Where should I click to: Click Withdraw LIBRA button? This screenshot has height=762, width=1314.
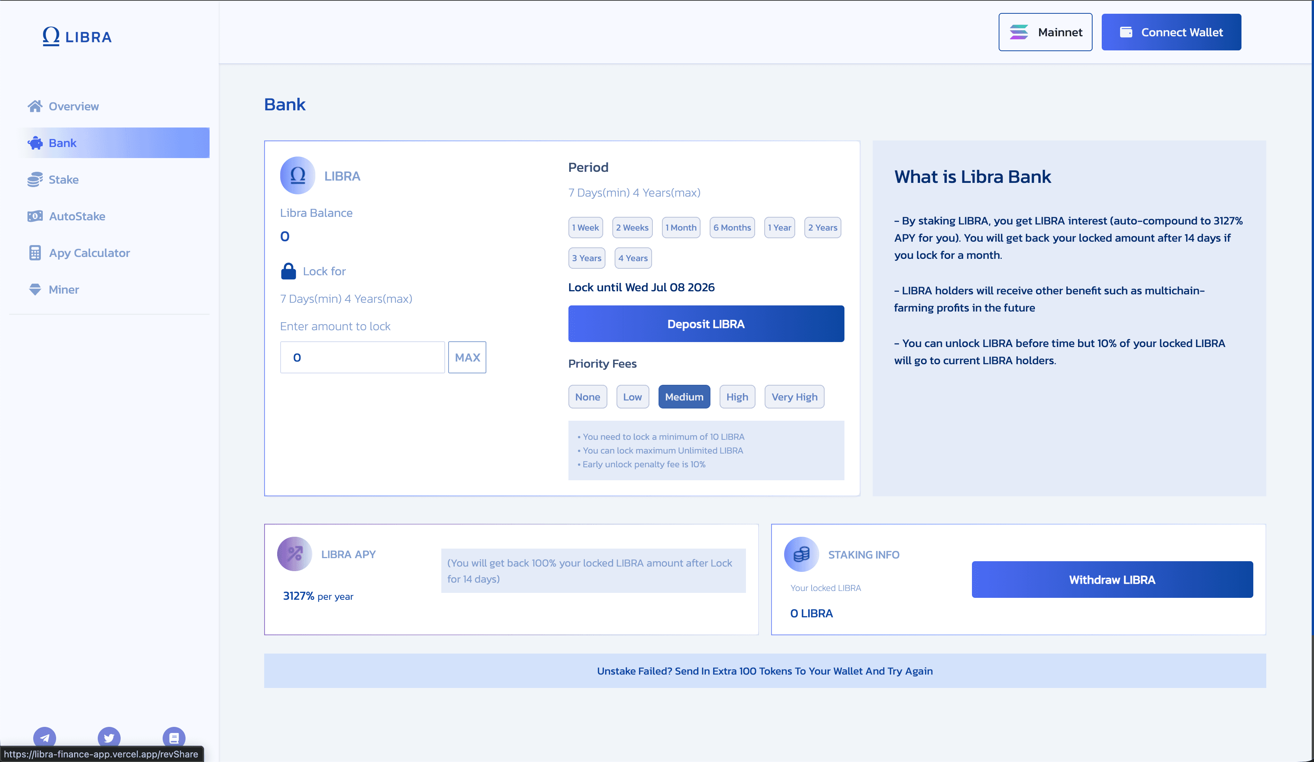point(1112,580)
